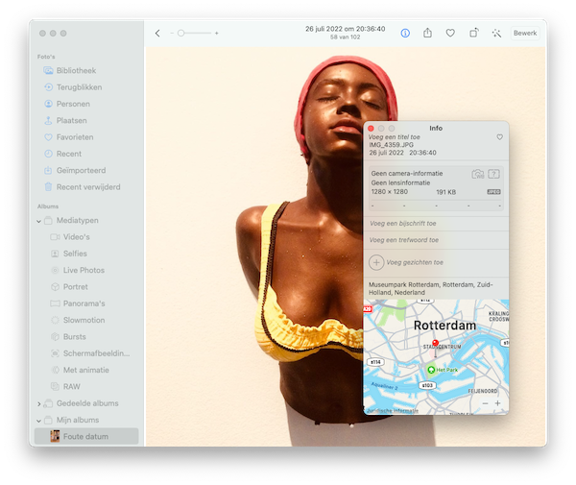Collapse the Mijn albums group
Viewport: 576px width, 485px height.
[39, 421]
